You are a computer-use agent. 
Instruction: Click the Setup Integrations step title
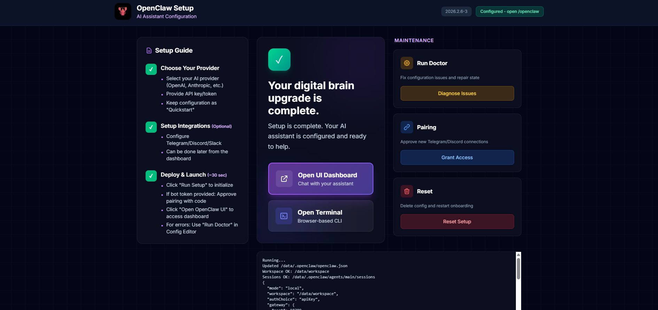point(185,126)
